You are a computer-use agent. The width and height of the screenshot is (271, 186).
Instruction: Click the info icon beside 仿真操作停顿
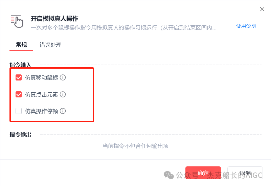coord(63,111)
